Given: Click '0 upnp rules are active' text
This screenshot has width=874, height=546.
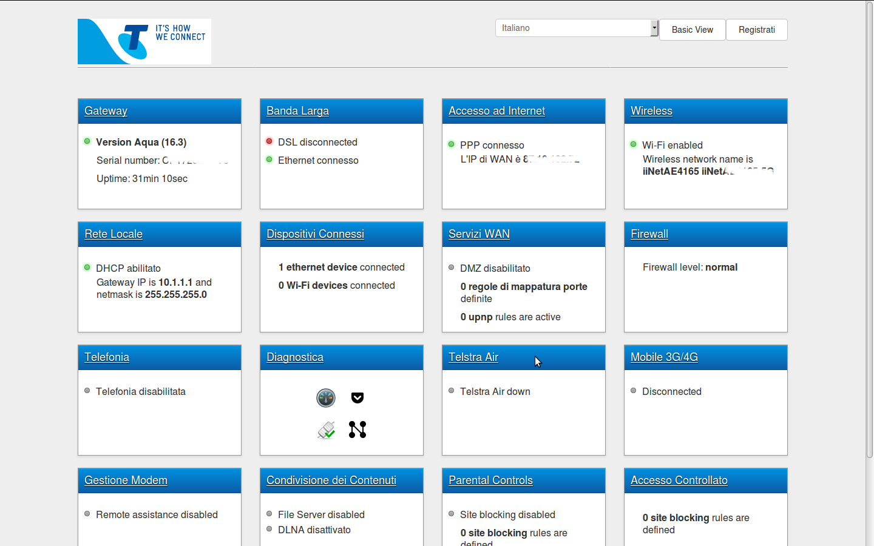Looking at the screenshot, I should tap(510, 317).
